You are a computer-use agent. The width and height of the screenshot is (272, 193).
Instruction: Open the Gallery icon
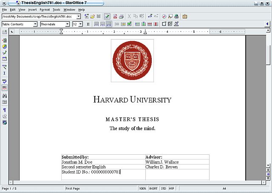point(184,17)
